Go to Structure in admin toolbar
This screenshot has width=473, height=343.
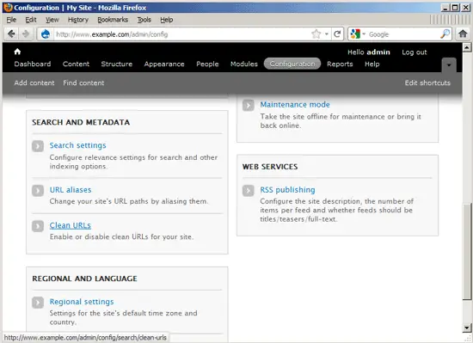tap(117, 64)
